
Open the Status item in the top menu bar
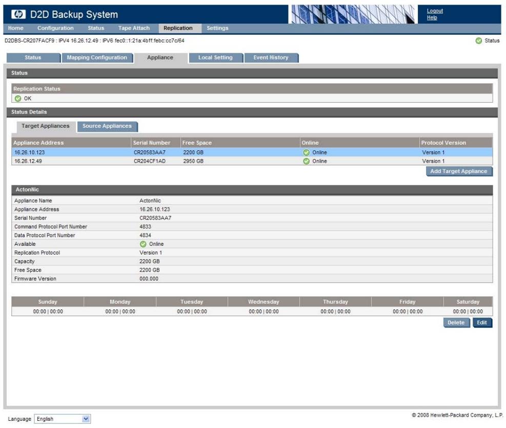(x=96, y=28)
